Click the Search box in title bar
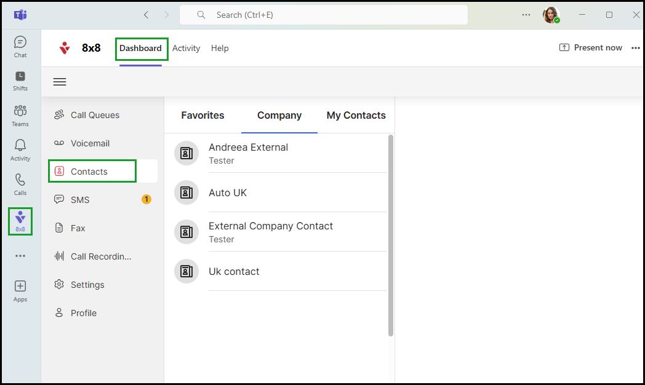 tap(323, 15)
